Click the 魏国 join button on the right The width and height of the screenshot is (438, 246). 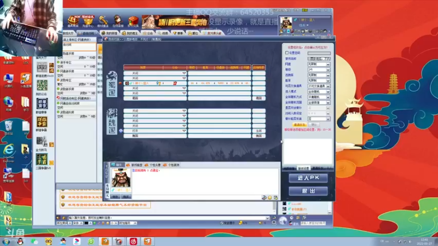(258, 136)
